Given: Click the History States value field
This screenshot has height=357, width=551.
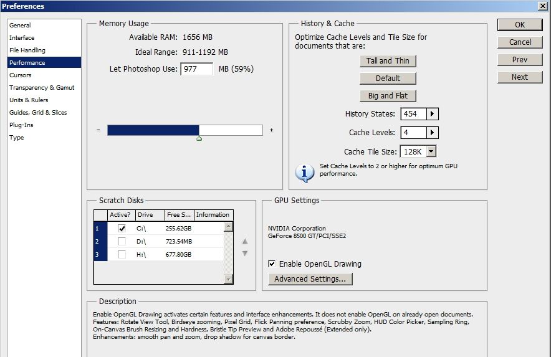Looking at the screenshot, I should [x=414, y=114].
